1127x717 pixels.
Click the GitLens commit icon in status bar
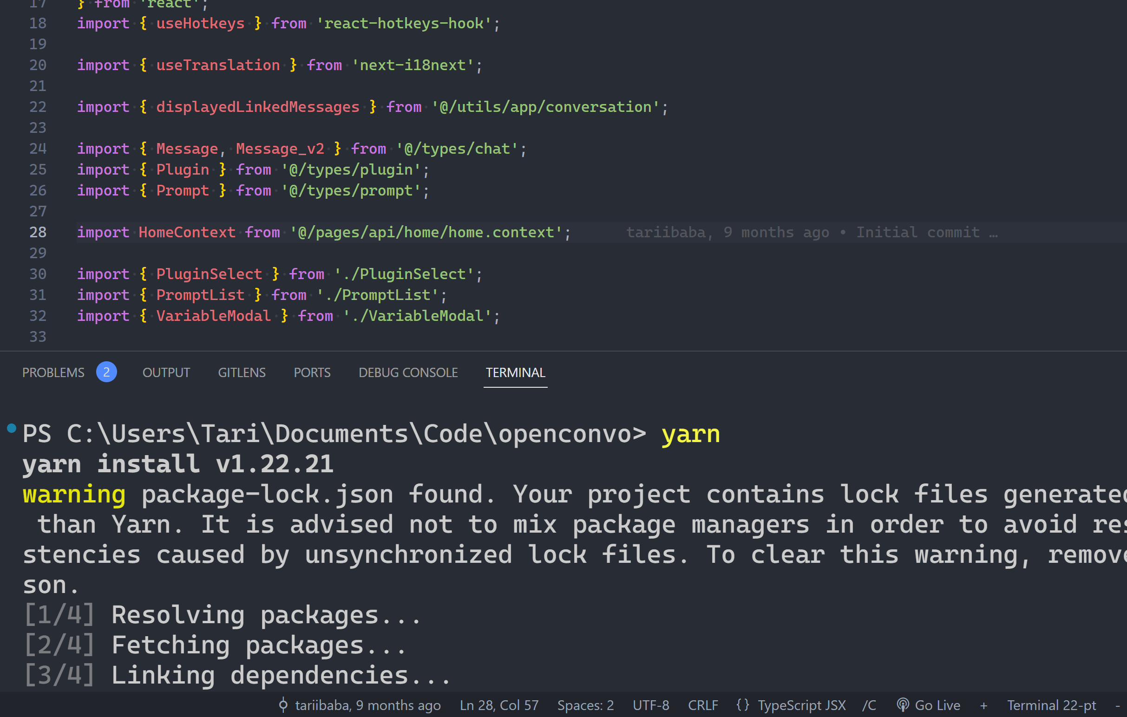[283, 705]
